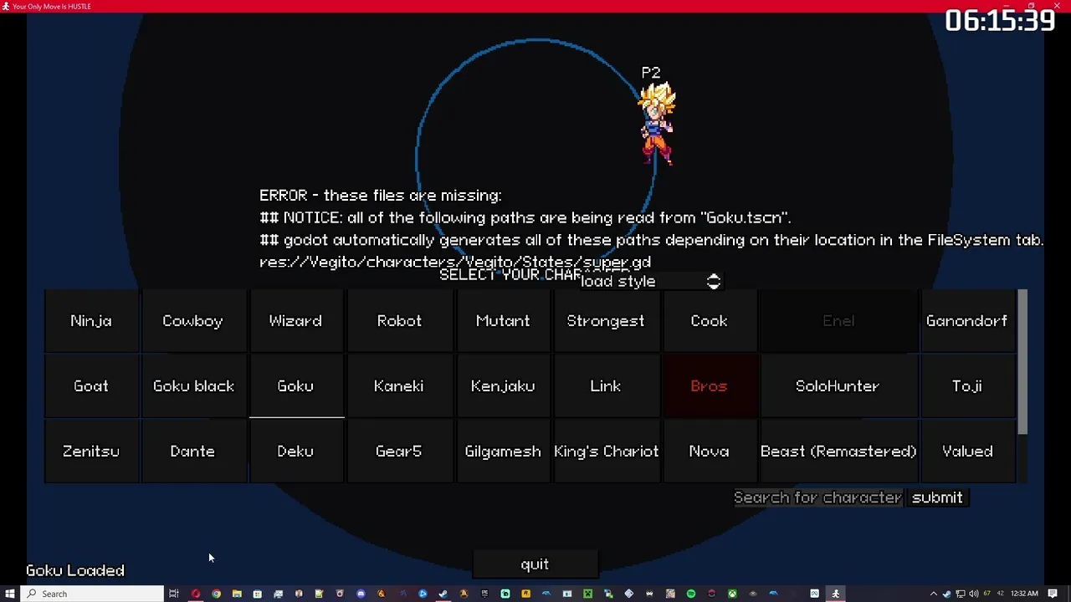This screenshot has height=602, width=1071.
Task: Pick the Robot character
Action: [399, 321]
